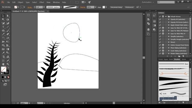Select the Blend tool
Image resolution: width=192 pixels, height=108 pixels.
[8, 53]
